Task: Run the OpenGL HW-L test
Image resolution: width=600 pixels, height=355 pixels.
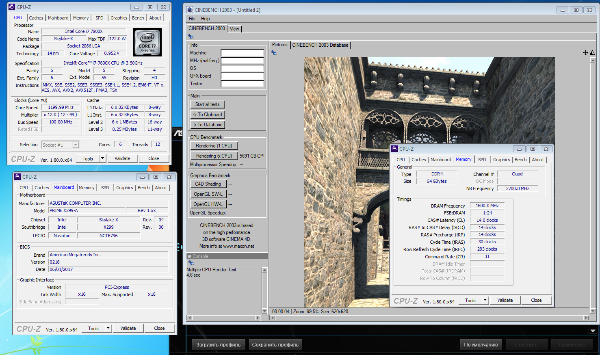Action: click(x=208, y=204)
